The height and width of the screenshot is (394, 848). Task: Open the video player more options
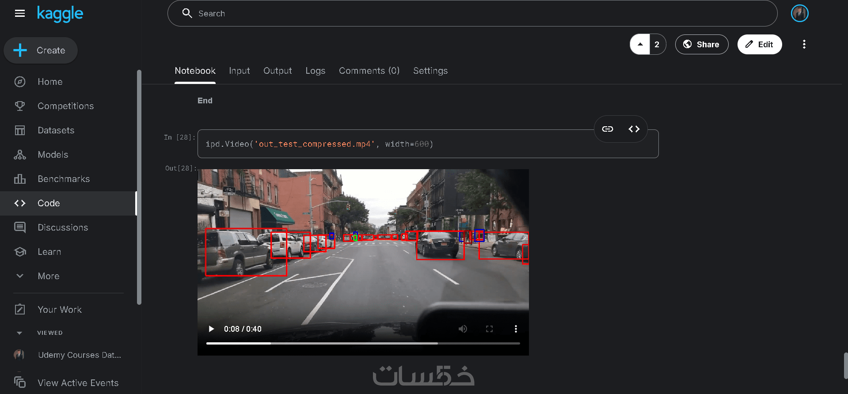tap(516, 329)
